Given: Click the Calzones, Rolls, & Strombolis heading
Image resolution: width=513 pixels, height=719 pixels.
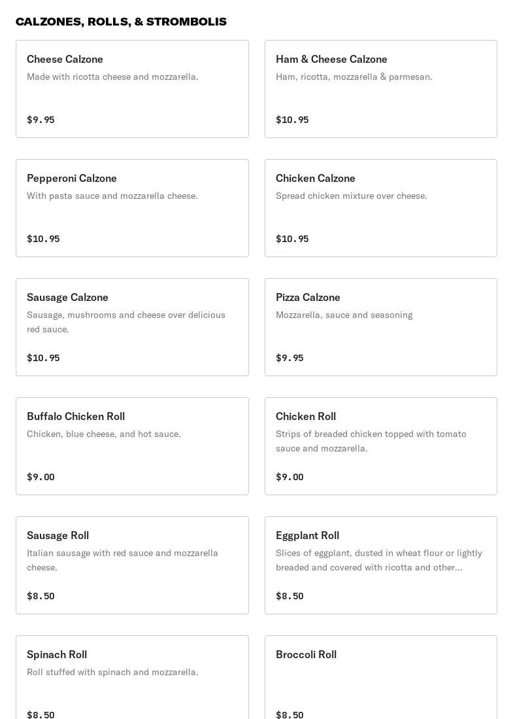Looking at the screenshot, I should (121, 22).
